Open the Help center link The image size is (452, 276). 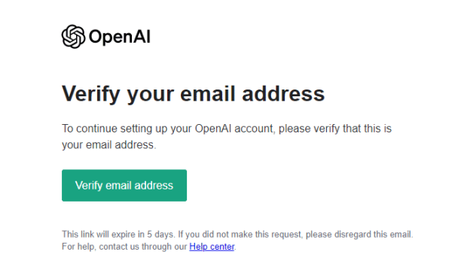[212, 247]
